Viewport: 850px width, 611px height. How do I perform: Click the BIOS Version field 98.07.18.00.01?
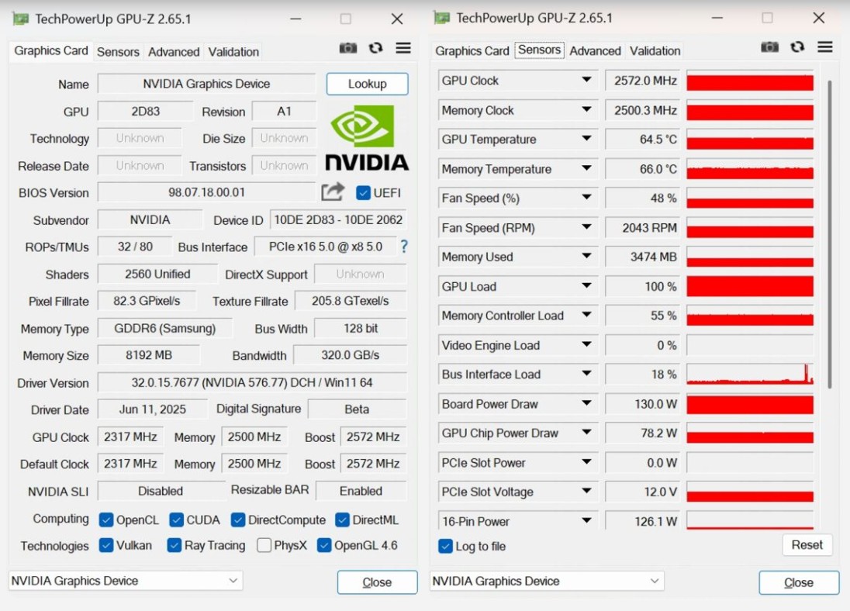[x=206, y=192]
